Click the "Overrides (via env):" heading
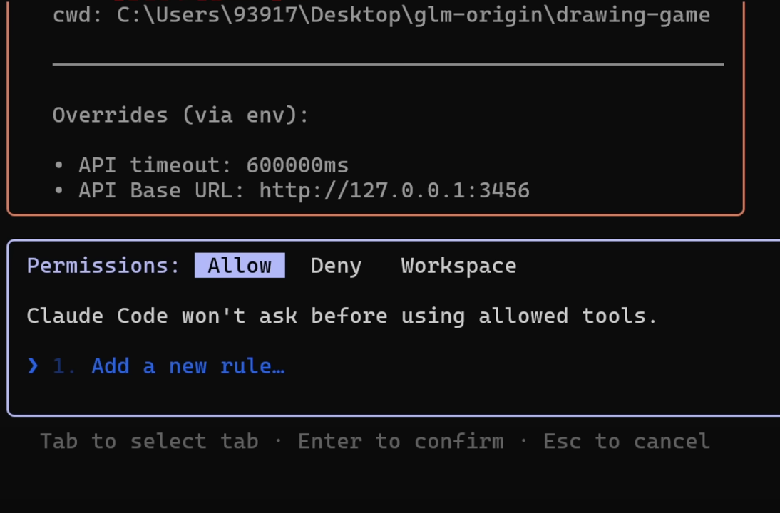This screenshot has width=780, height=513. pos(181,115)
